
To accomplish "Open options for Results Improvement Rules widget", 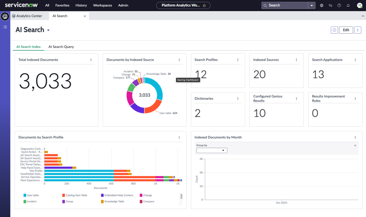I will tap(355, 98).
